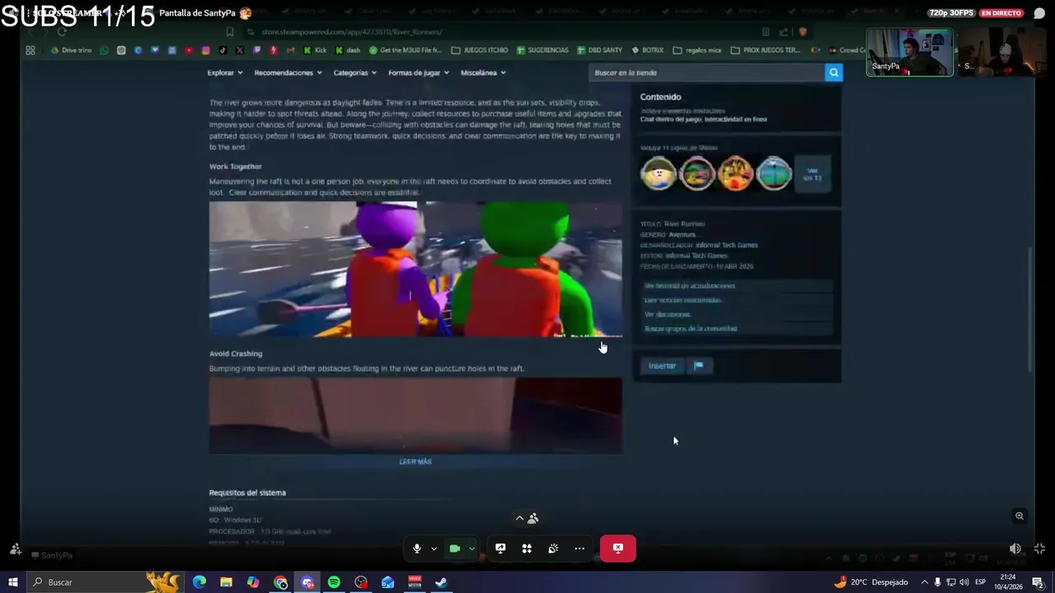The width and height of the screenshot is (1055, 593).
Task: Open Discord from taskbar
Action: (307, 582)
